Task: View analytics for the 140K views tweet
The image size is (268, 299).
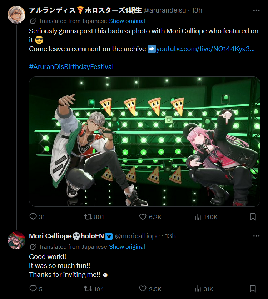Action: click(x=198, y=217)
